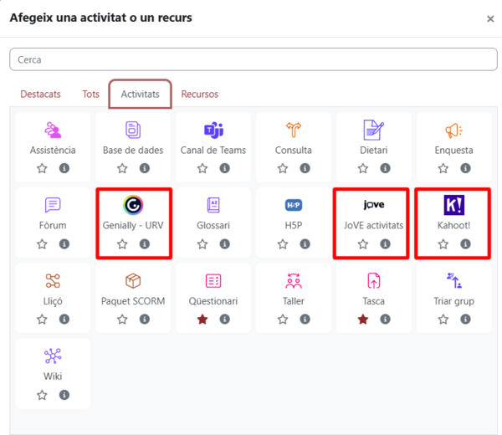Close the activity chooser dialog
Image resolution: width=502 pixels, height=435 pixels.
tap(490, 18)
